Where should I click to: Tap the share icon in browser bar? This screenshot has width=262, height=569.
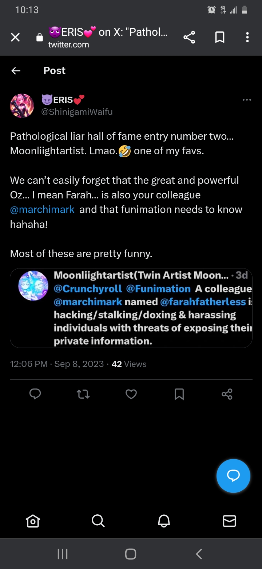(189, 37)
